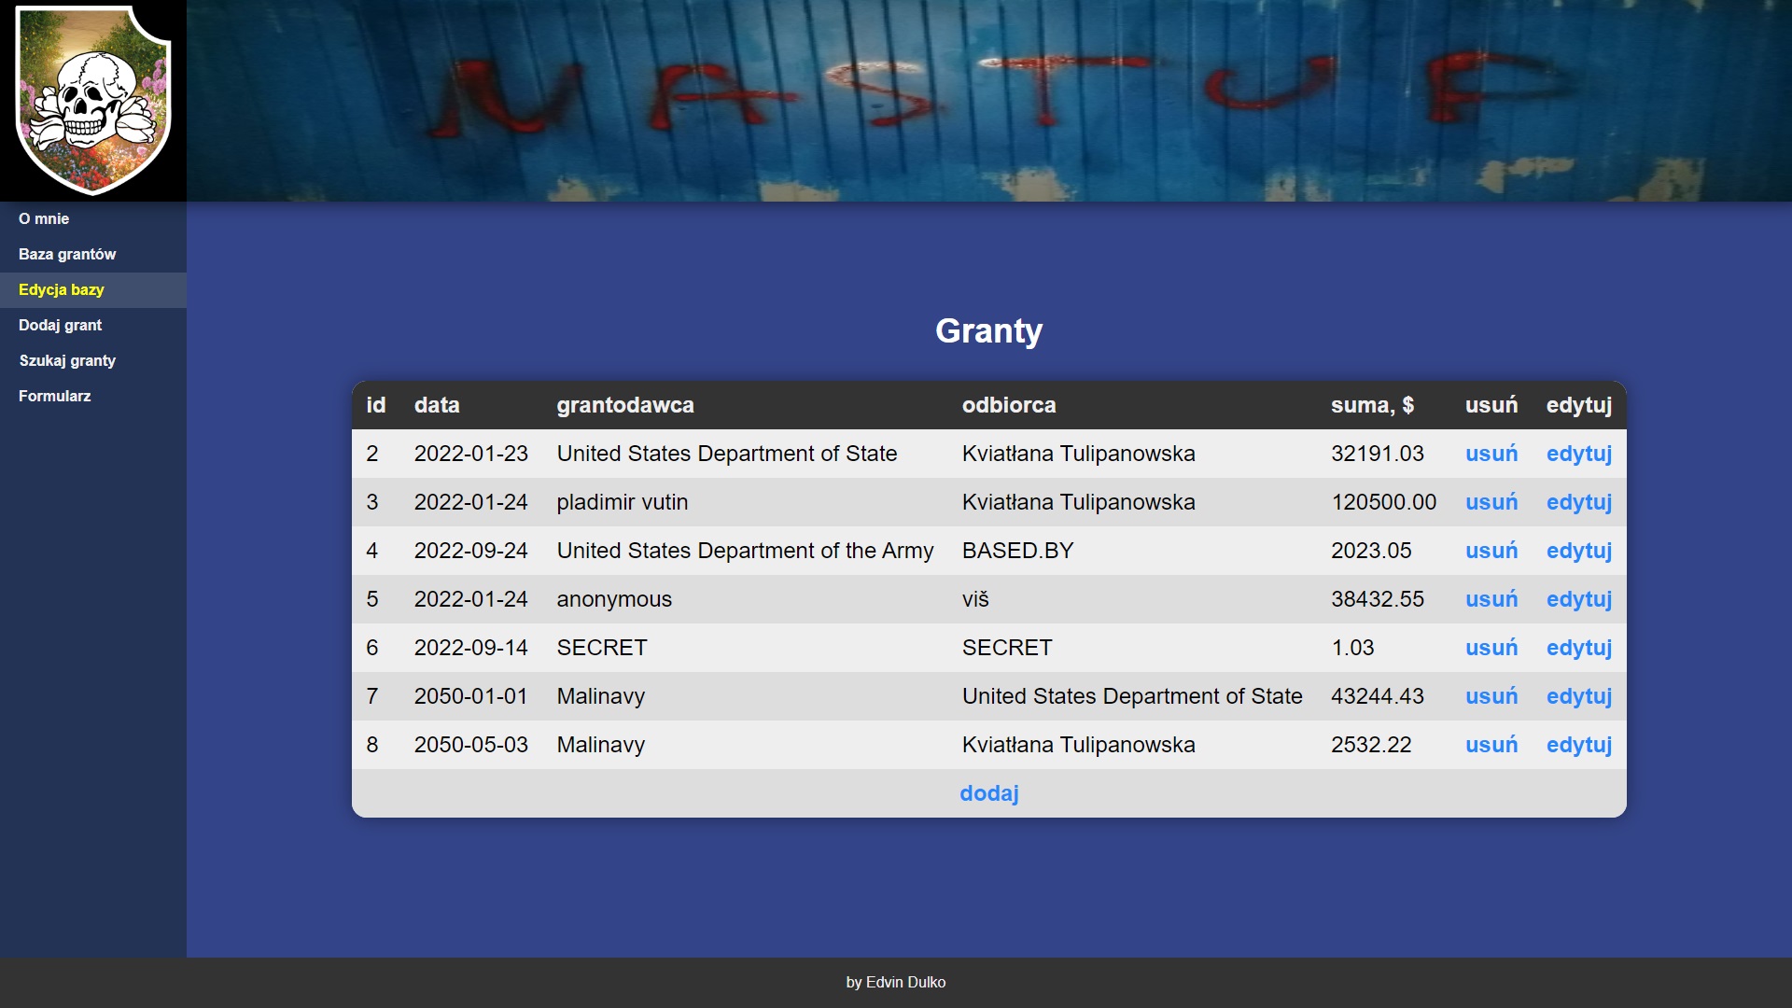Viewport: 1792px width, 1008px height.
Task: Click the data column header
Action: [437, 405]
